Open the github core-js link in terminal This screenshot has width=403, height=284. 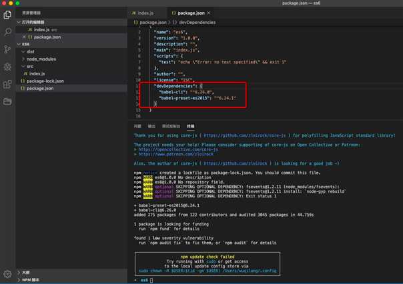[x=244, y=135]
